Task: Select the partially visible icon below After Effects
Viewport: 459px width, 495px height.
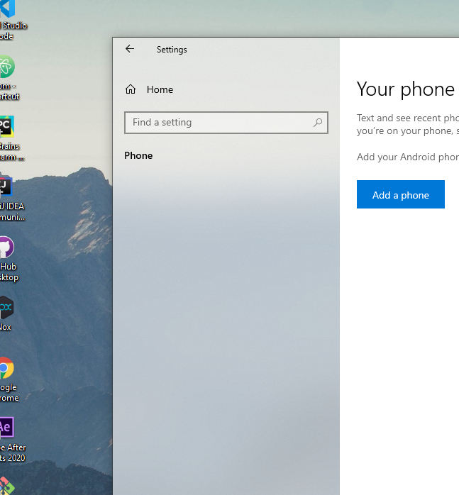Action: [7, 488]
